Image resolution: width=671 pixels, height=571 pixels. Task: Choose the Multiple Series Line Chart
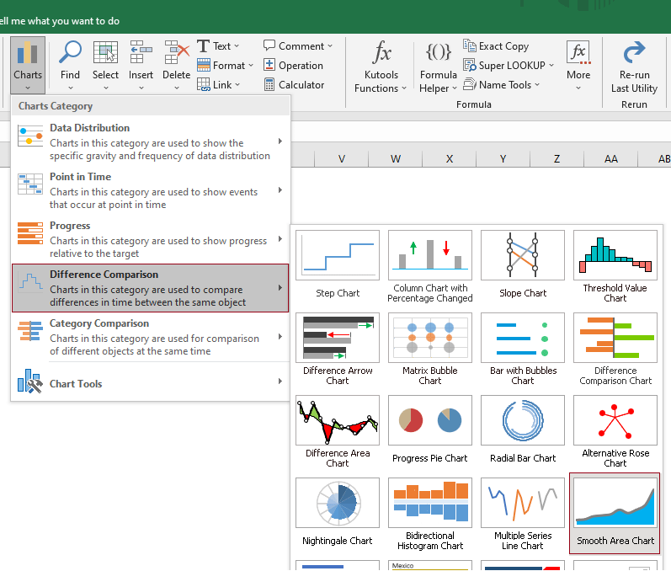click(x=523, y=514)
